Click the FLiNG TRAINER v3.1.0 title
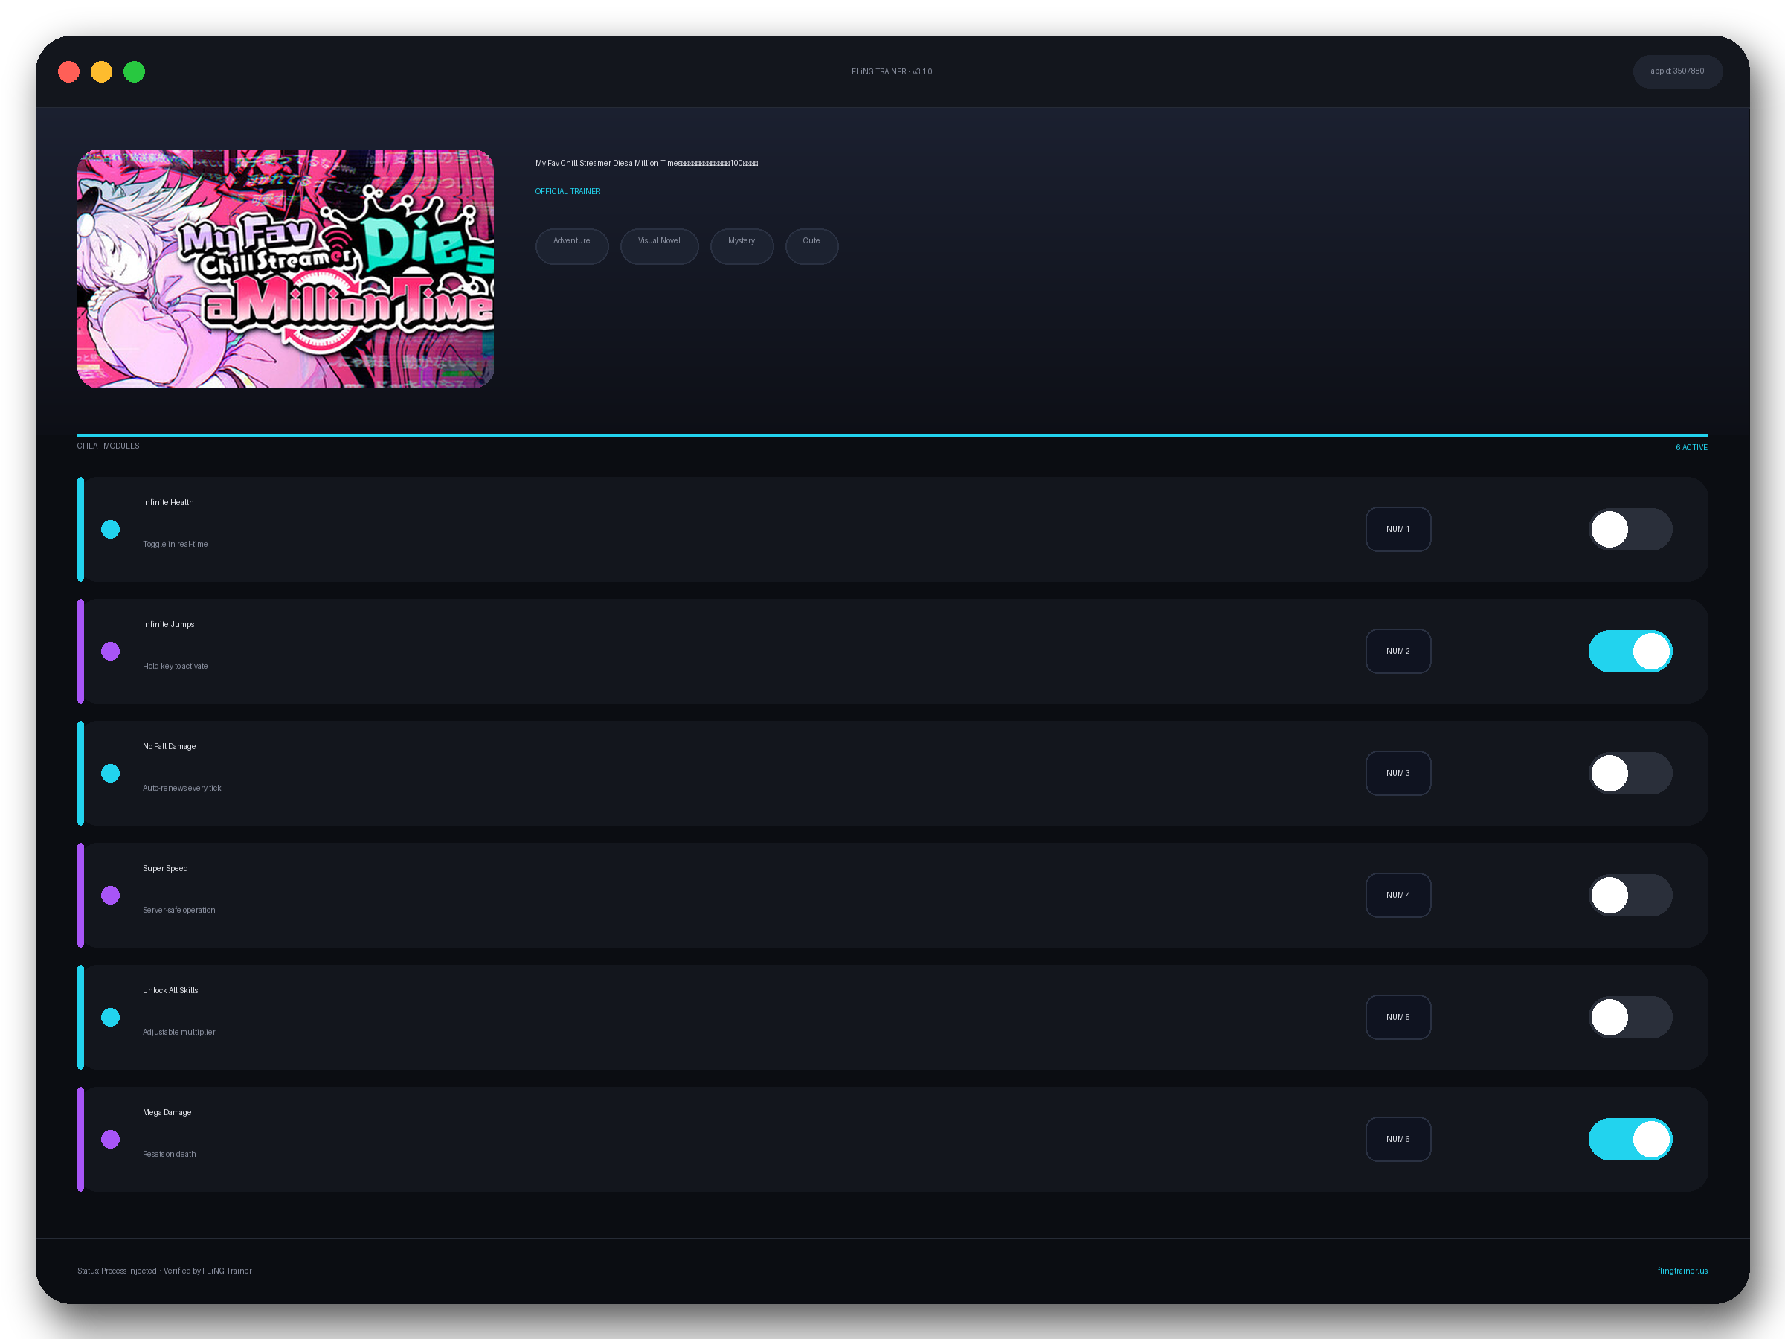Viewport: 1785px width, 1339px height. (891, 72)
